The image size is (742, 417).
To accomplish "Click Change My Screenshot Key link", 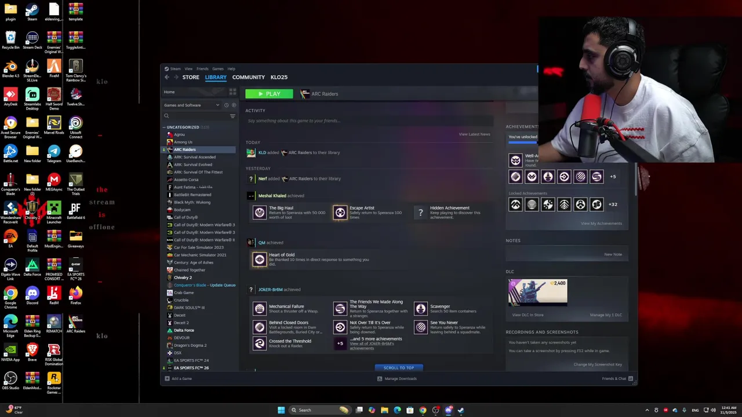I will pos(598,365).
